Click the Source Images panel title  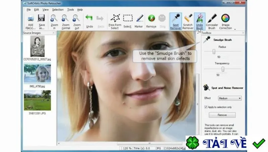pos(32,33)
